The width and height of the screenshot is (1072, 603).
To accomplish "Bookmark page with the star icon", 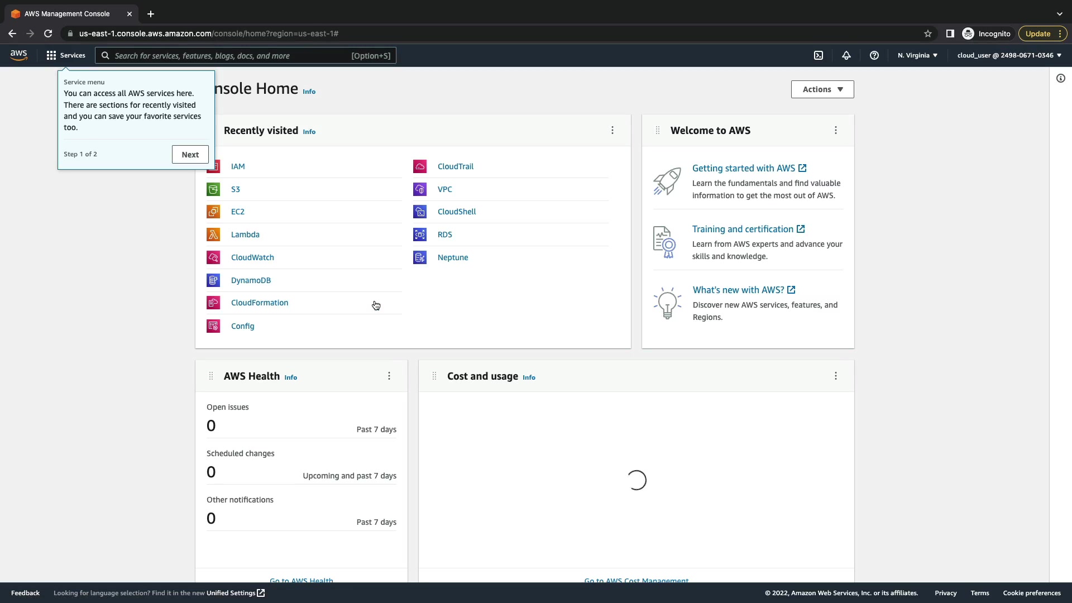I will (x=928, y=33).
